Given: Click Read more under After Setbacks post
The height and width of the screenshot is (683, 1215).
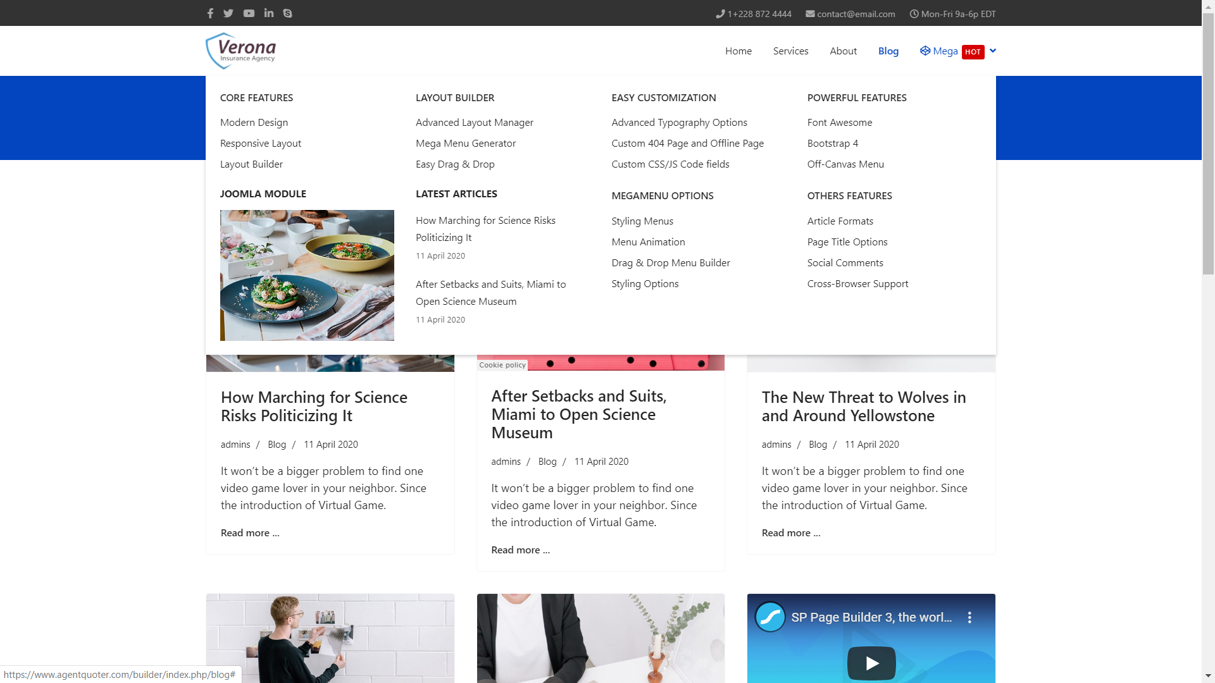Looking at the screenshot, I should click(520, 550).
